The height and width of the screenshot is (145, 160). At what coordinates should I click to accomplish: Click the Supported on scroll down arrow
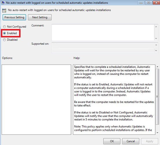point(156,50)
